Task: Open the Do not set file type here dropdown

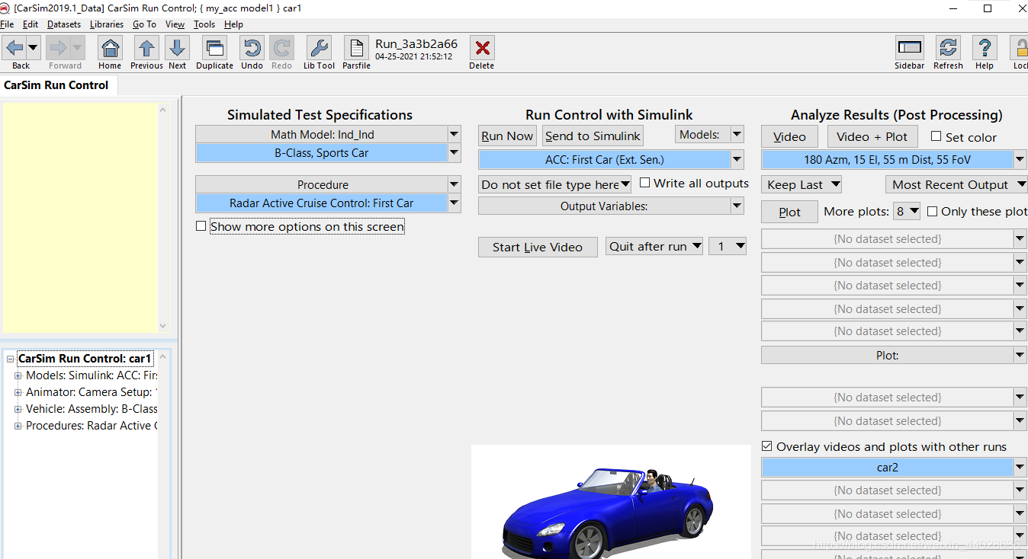Action: pos(555,184)
